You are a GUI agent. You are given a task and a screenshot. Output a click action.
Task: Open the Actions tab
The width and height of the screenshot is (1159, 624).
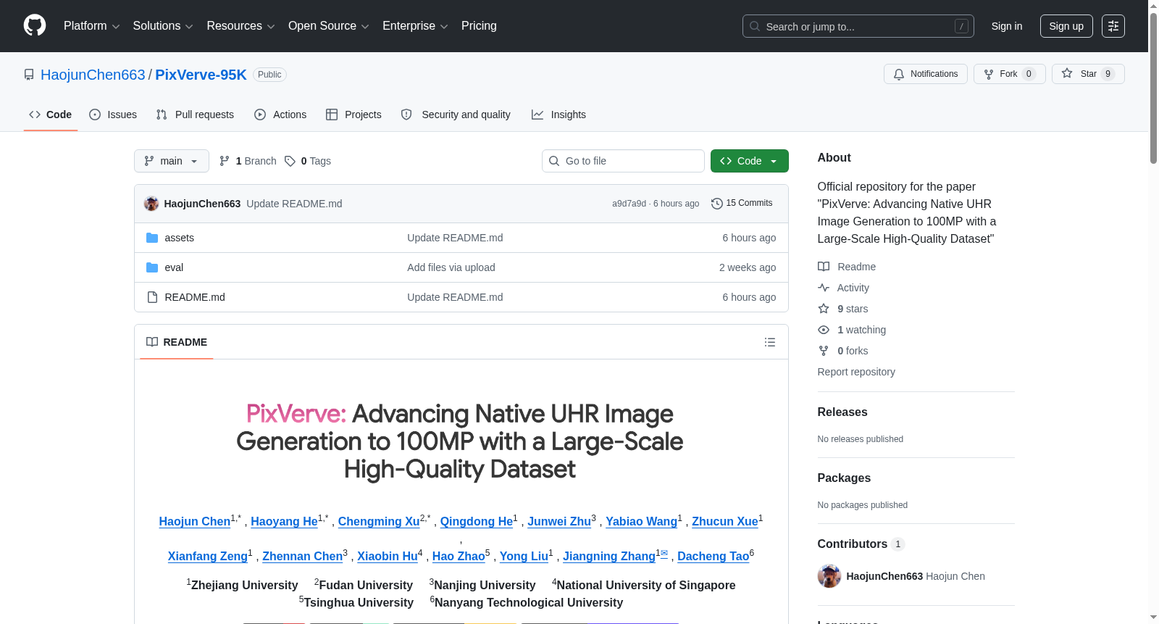click(280, 115)
